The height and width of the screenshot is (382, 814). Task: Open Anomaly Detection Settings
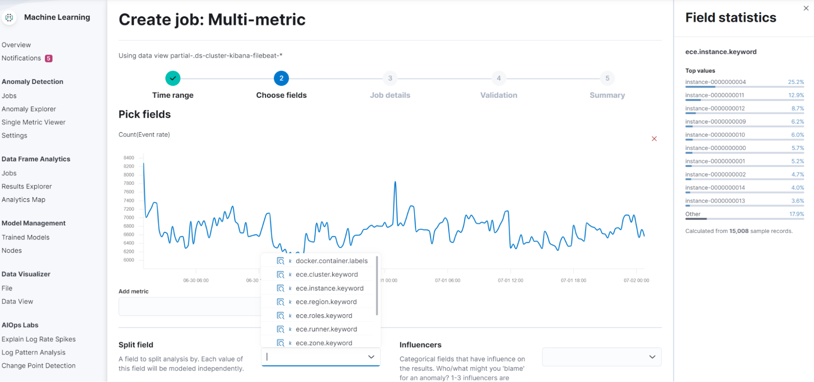pos(14,136)
